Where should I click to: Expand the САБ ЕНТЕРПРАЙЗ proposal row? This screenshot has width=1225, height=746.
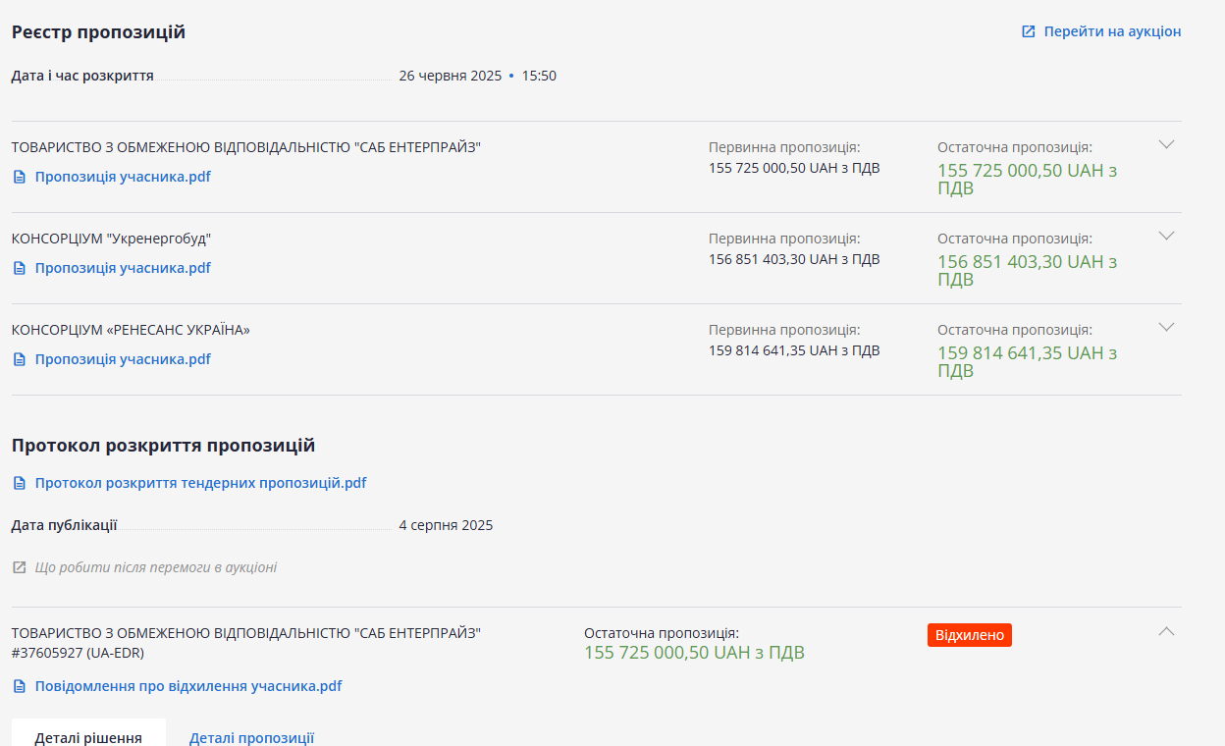[x=1166, y=144]
